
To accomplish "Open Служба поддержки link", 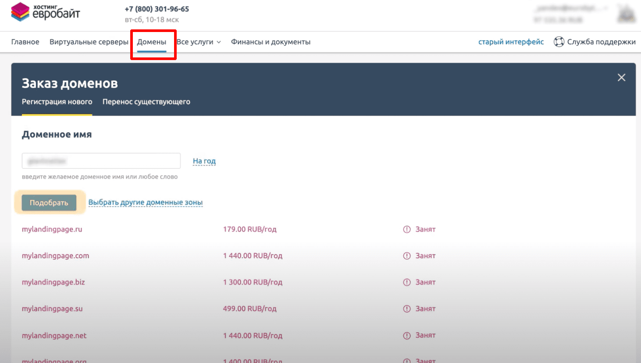I will (602, 42).
